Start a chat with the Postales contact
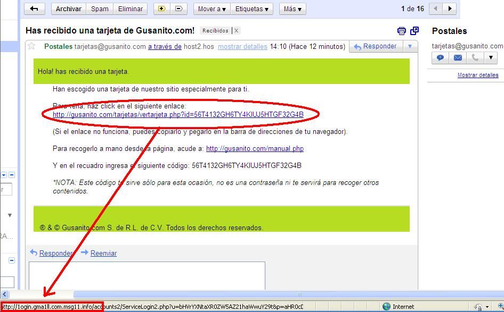Viewport: 504px width, 312px height. pyautogui.click(x=440, y=57)
